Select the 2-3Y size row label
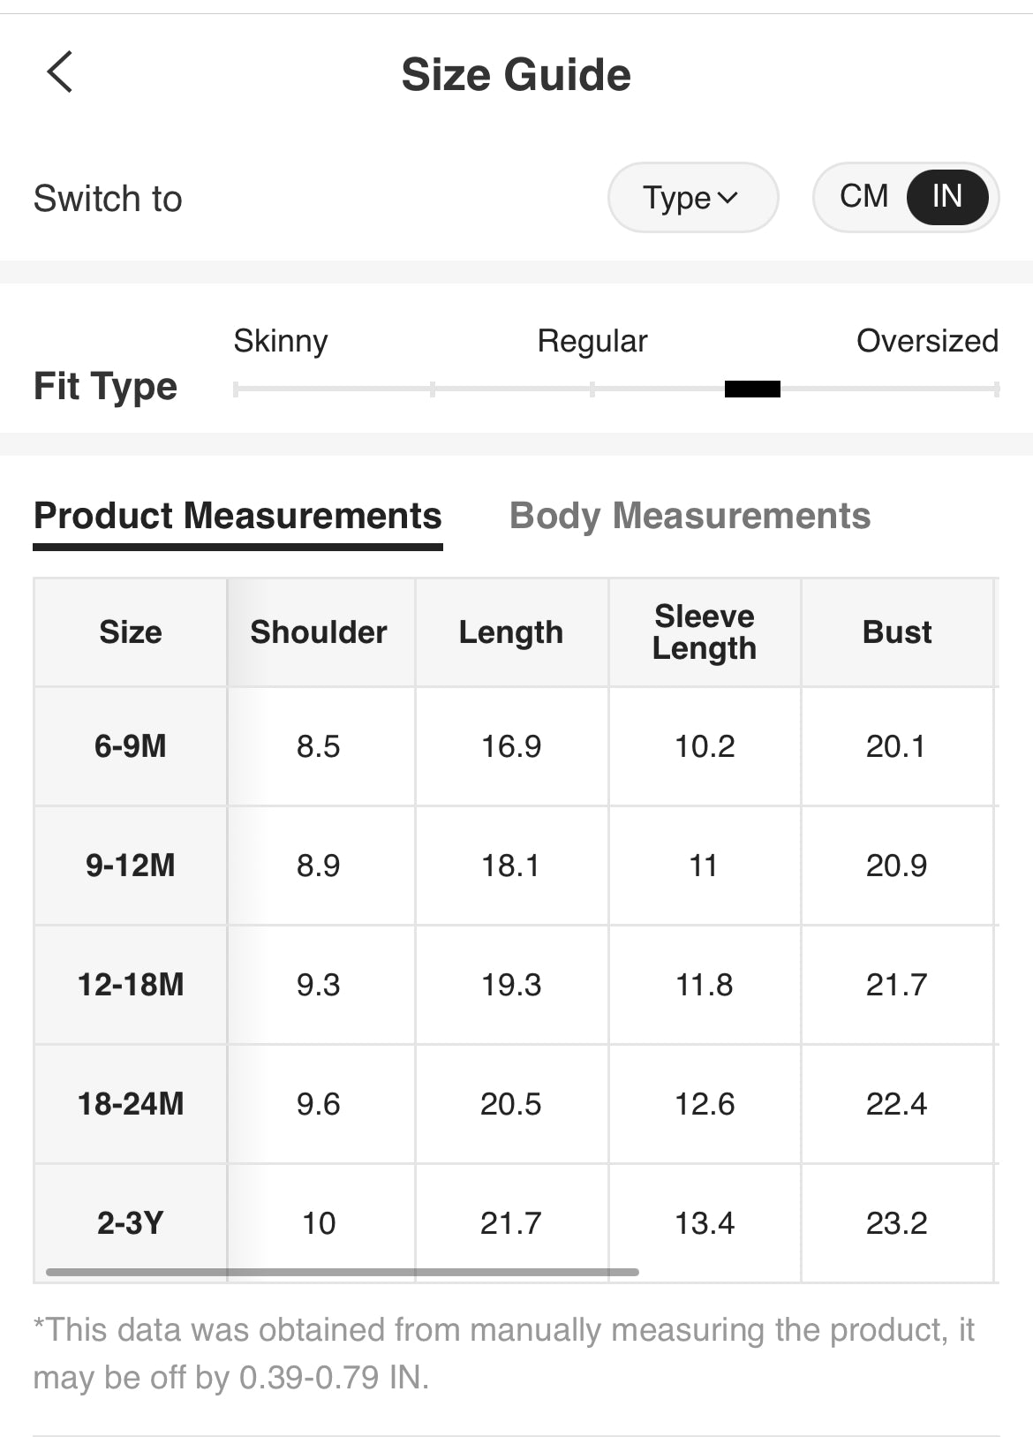Screen dimensions: 1033x1437 click(x=131, y=1223)
